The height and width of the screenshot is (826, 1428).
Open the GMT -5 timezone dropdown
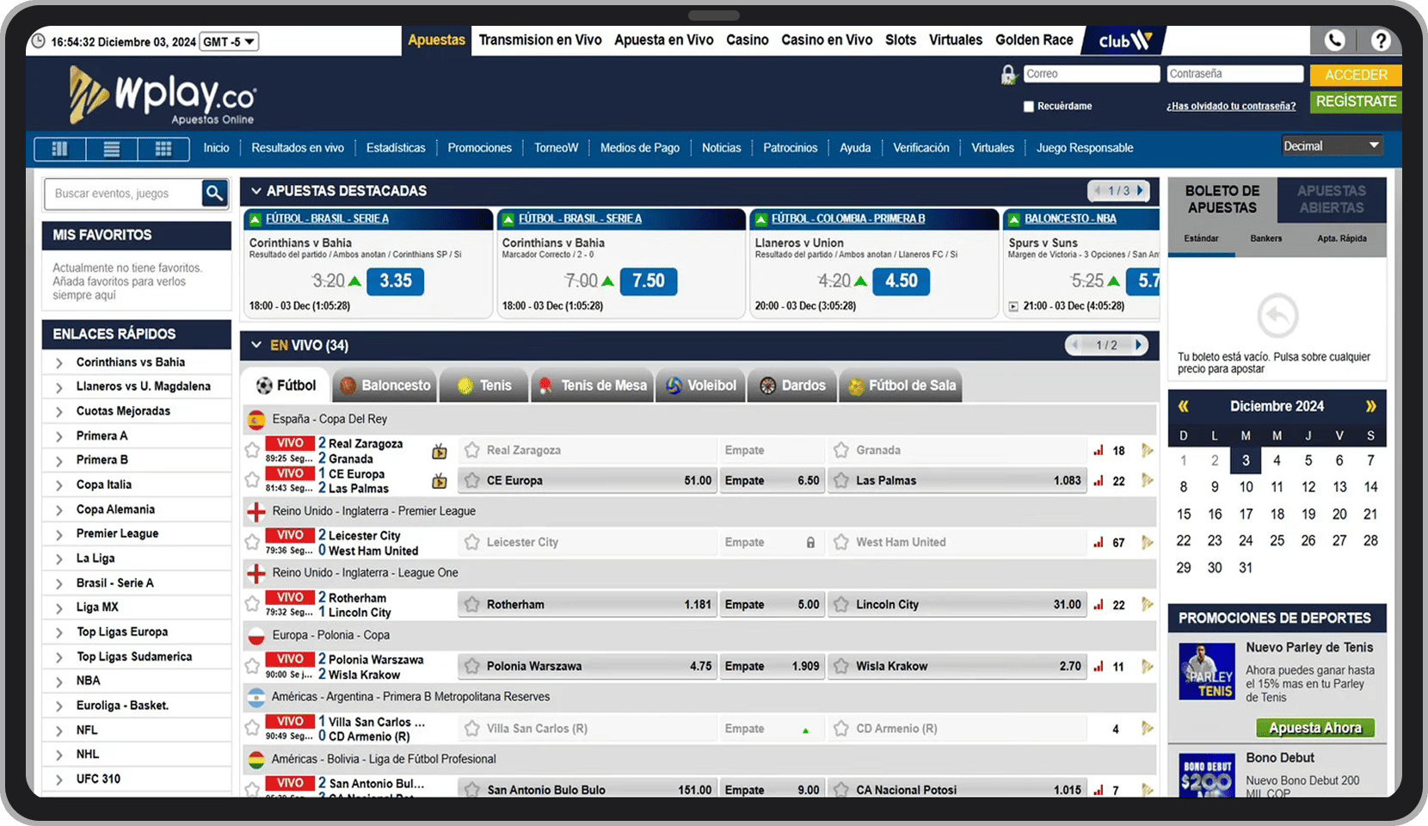point(229,41)
